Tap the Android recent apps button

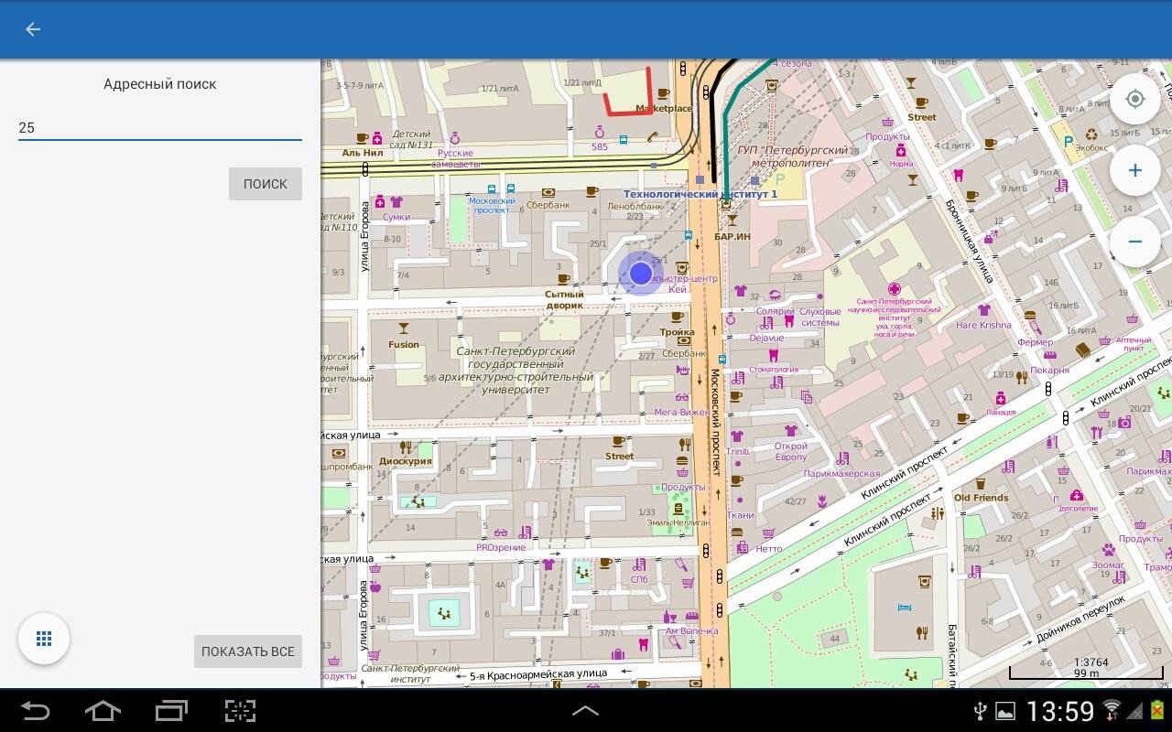170,711
